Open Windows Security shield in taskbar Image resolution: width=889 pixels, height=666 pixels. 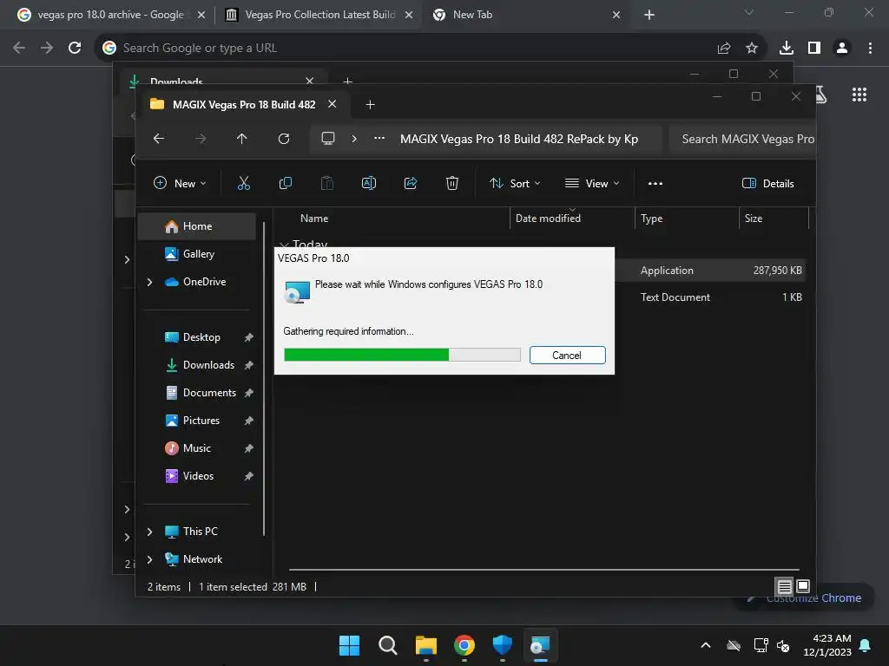tap(503, 645)
